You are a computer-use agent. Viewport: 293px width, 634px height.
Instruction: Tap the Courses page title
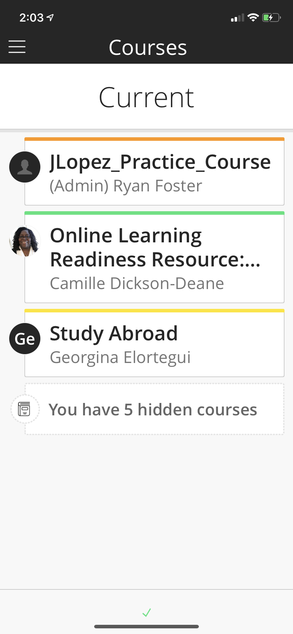[148, 47]
